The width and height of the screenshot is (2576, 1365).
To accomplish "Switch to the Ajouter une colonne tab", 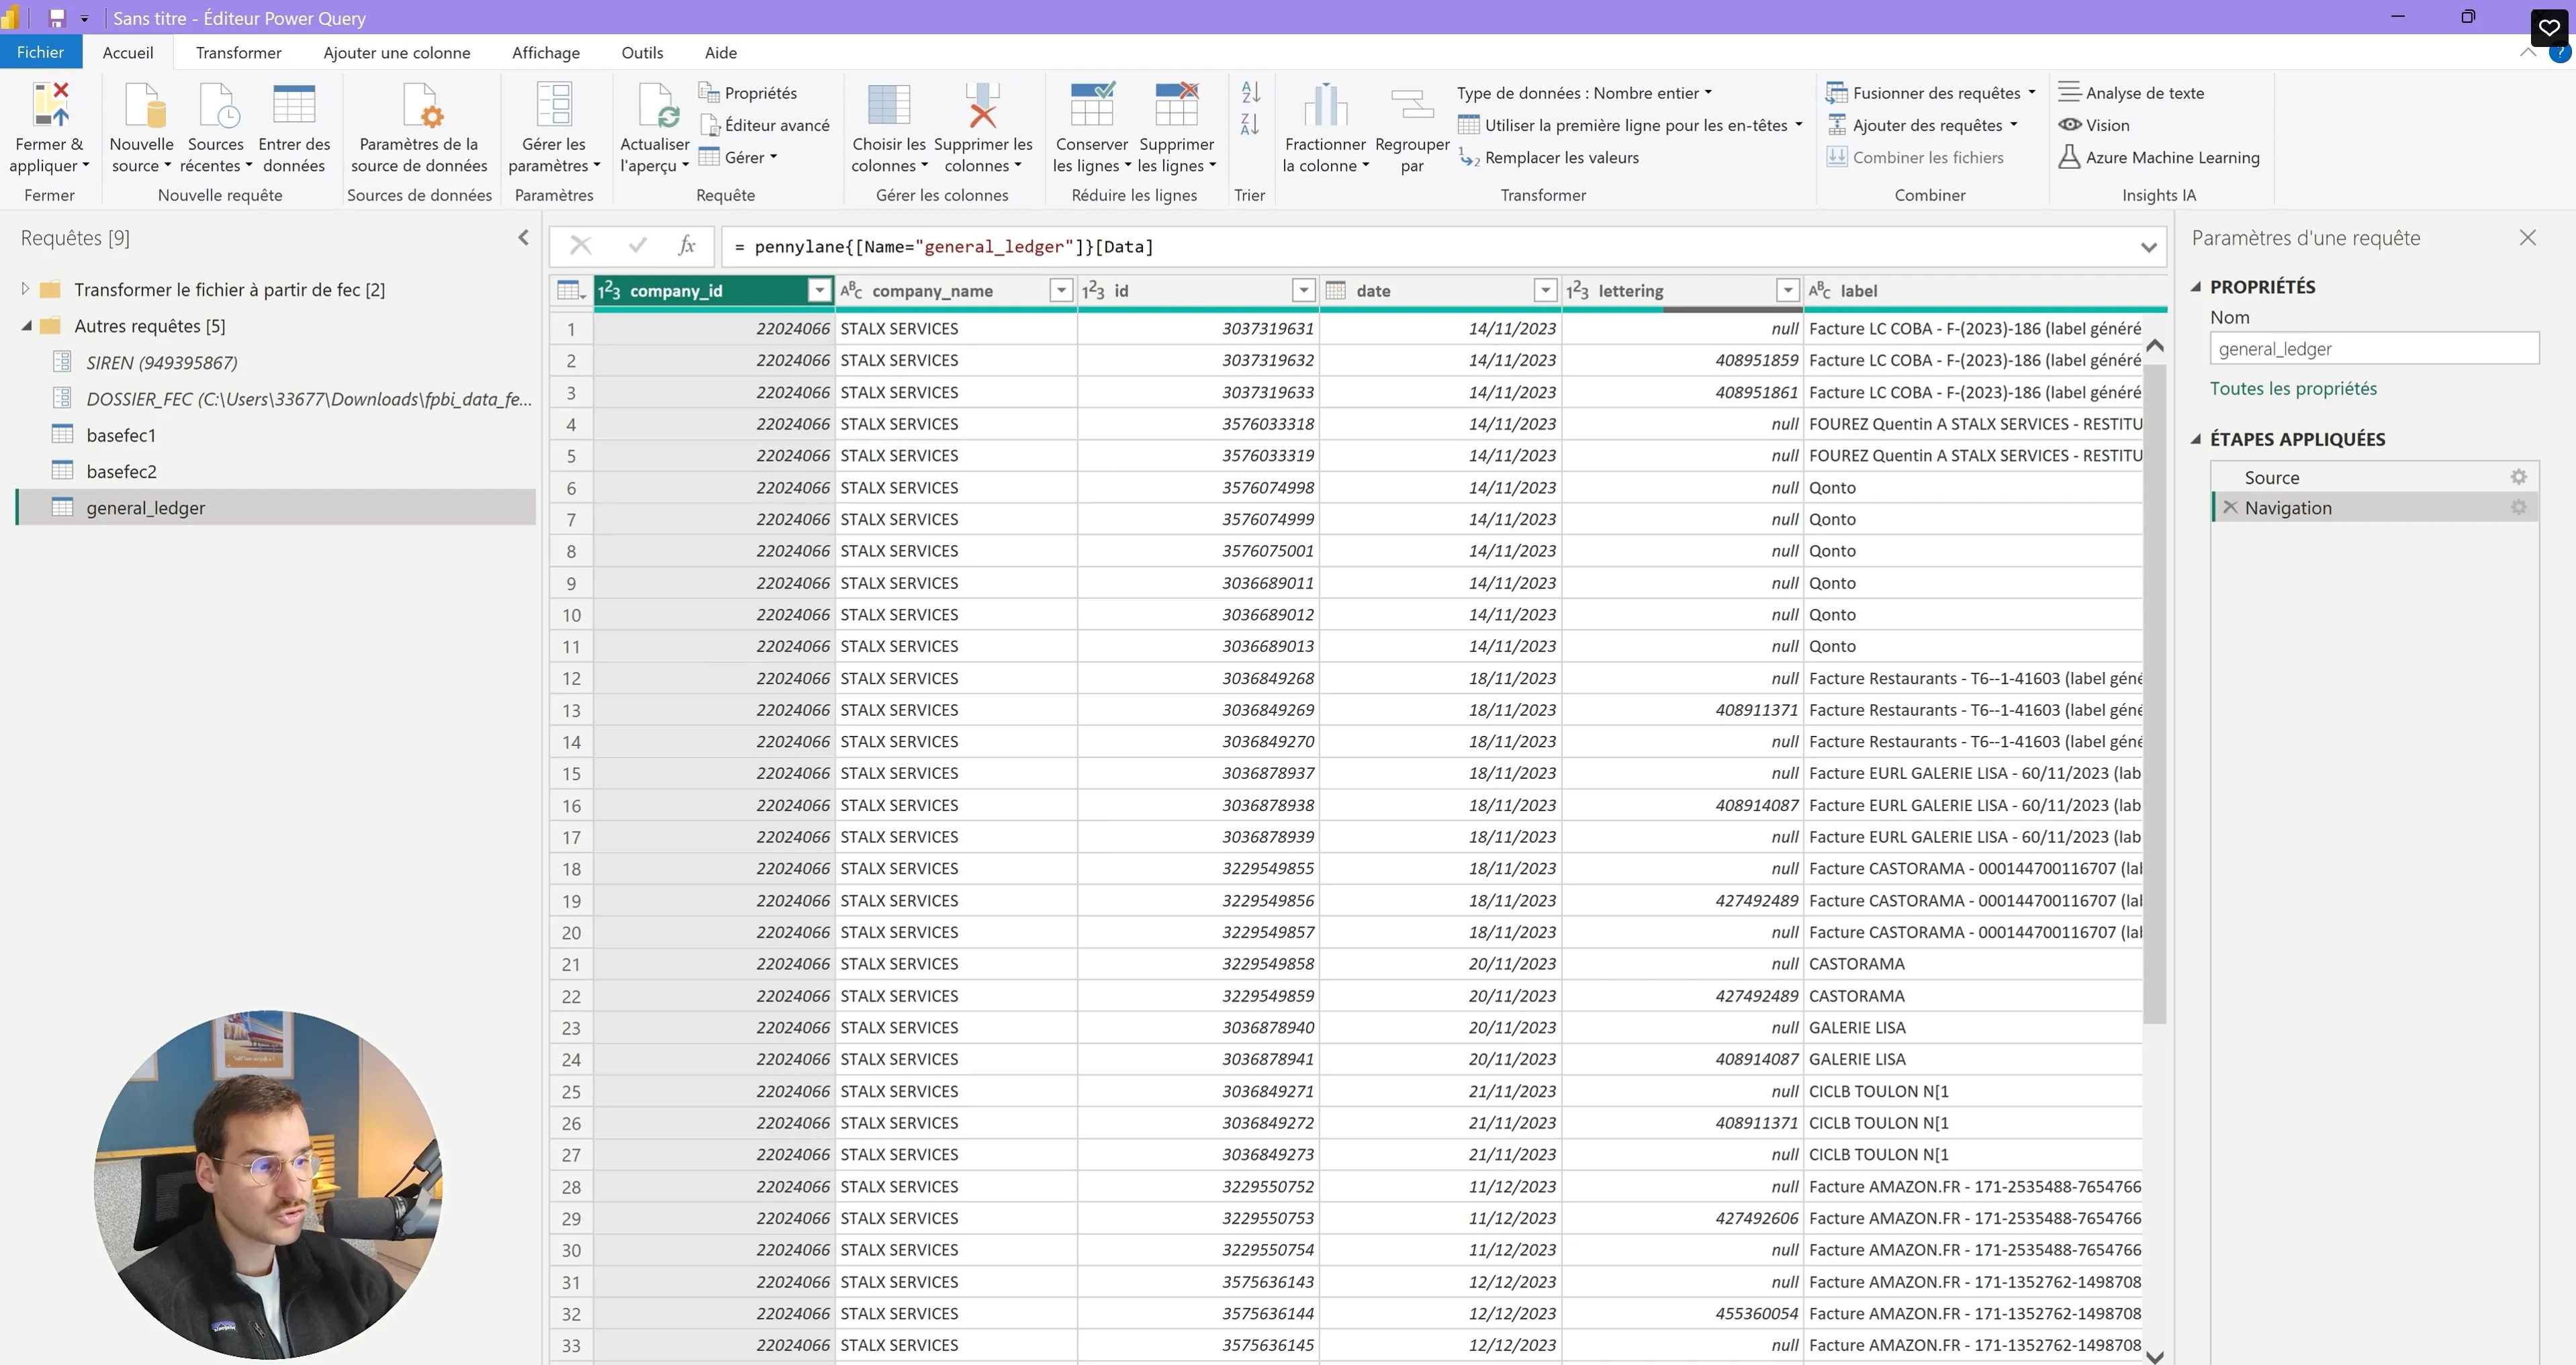I will (x=396, y=52).
